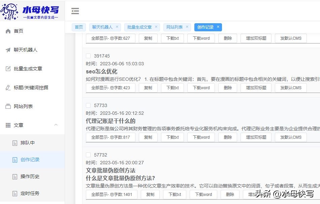Collapse the sidebar with the hamburger icon

pos(75,11)
